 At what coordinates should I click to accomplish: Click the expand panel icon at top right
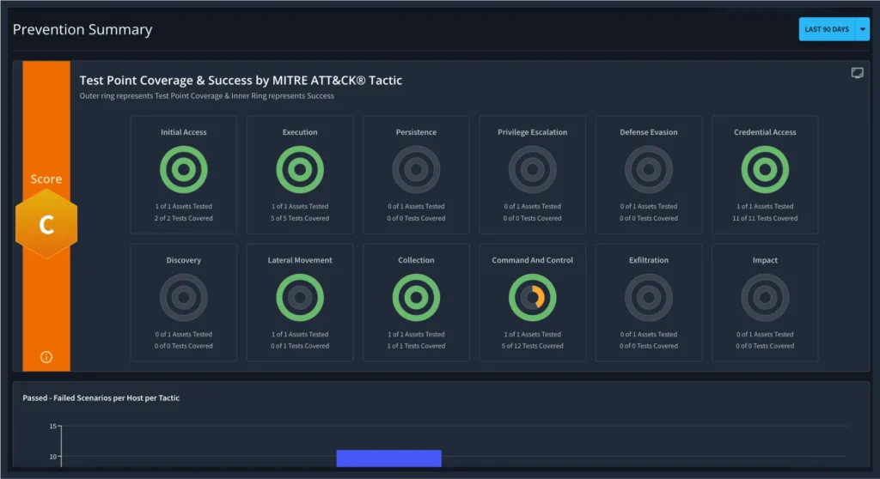coord(857,74)
